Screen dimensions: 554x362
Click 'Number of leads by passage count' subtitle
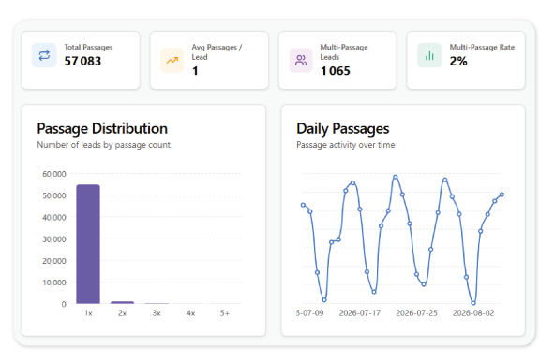coord(103,145)
